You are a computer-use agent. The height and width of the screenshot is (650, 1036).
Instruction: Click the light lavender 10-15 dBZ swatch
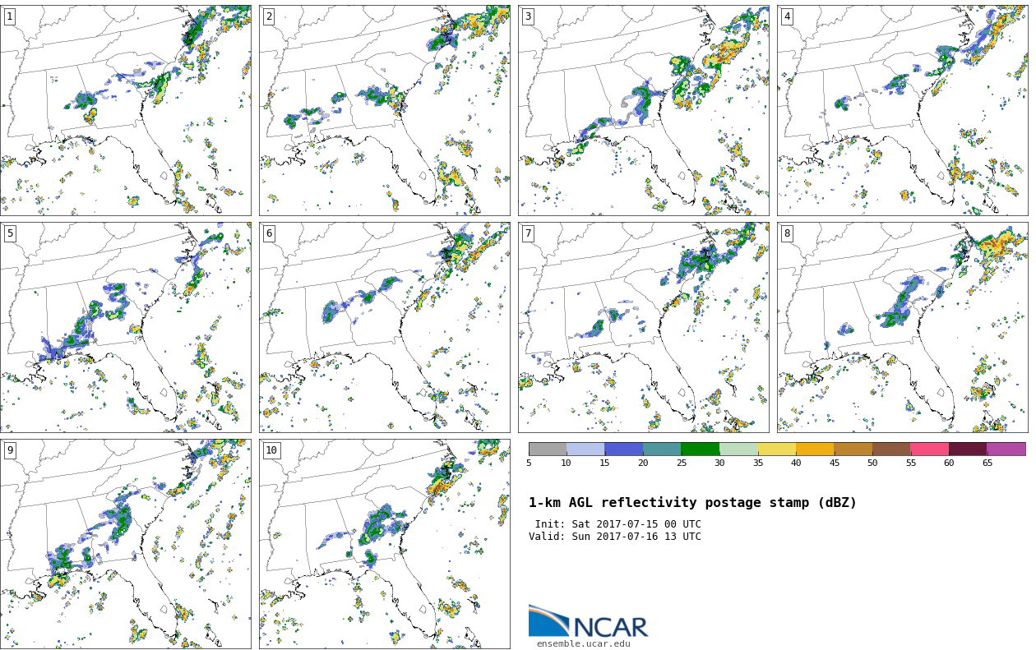585,449
